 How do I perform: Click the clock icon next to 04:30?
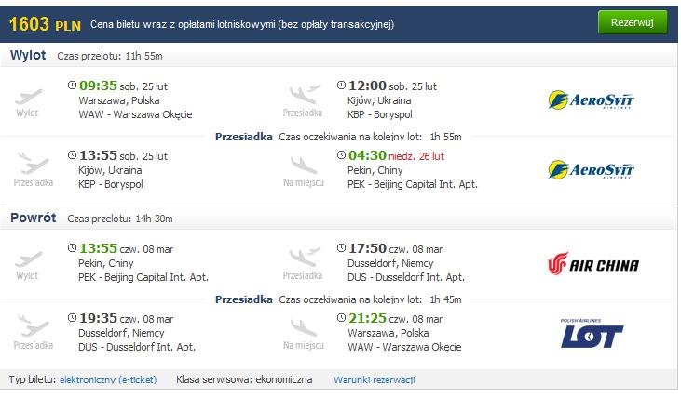tap(341, 154)
